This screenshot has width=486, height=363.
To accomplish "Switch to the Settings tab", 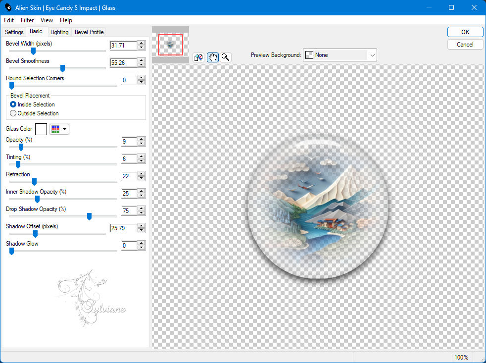I will pyautogui.click(x=14, y=32).
